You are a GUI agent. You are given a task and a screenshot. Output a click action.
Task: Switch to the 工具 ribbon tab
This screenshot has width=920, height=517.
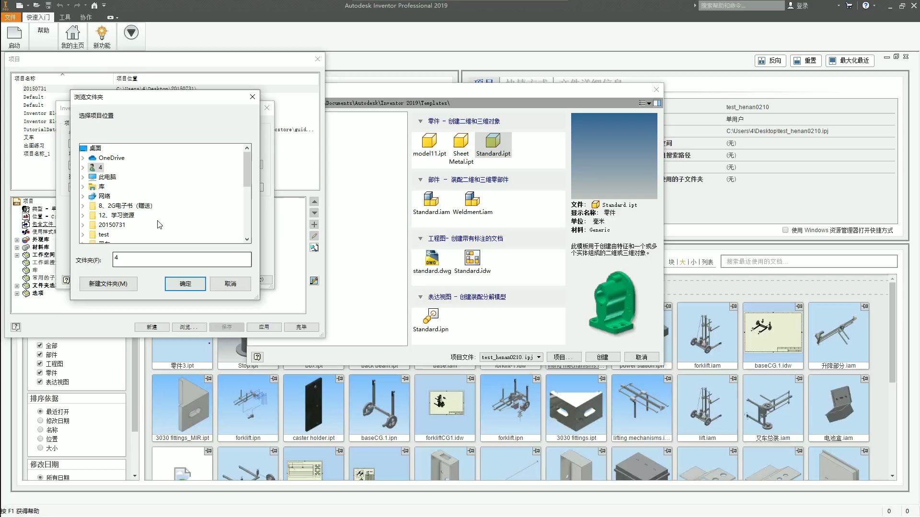65,17
